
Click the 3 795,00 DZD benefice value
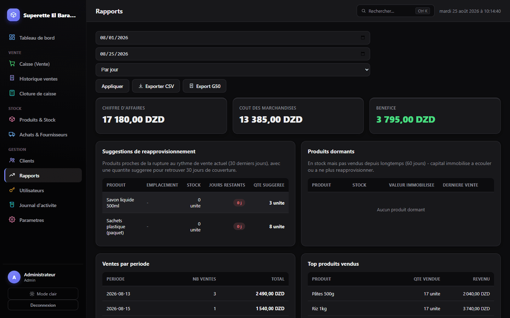[406, 119]
